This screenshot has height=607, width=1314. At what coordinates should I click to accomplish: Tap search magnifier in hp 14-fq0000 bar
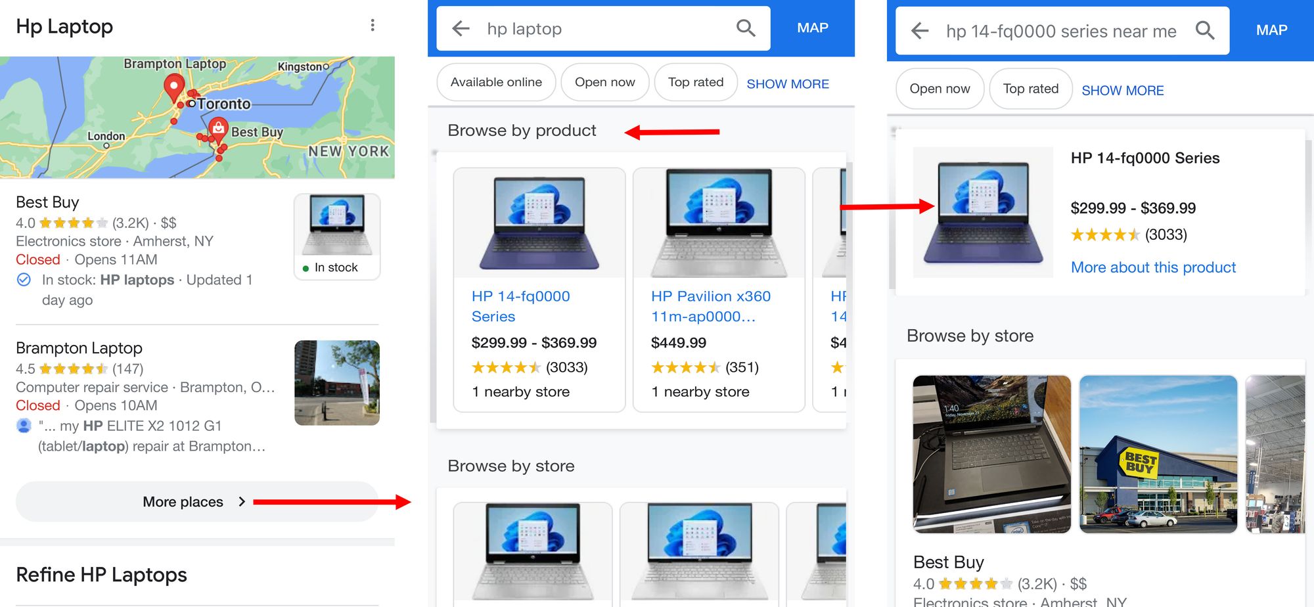(x=1204, y=30)
